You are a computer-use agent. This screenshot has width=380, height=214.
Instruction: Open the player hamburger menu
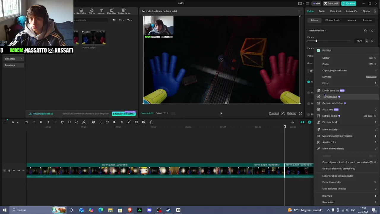coord(299,11)
